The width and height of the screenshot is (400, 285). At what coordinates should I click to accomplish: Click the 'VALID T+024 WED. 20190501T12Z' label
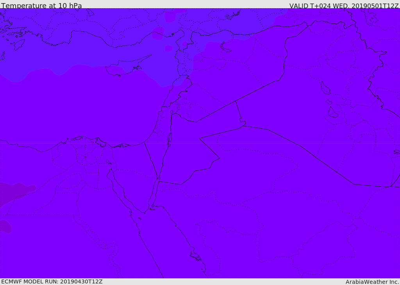point(344,5)
